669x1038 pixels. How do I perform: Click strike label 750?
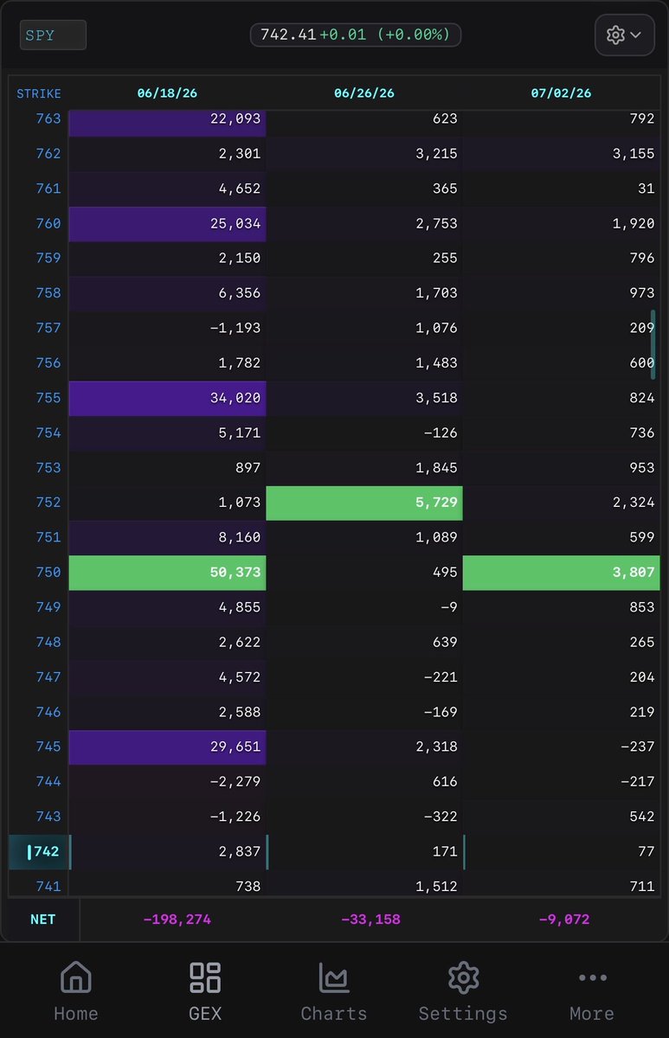[x=48, y=572]
